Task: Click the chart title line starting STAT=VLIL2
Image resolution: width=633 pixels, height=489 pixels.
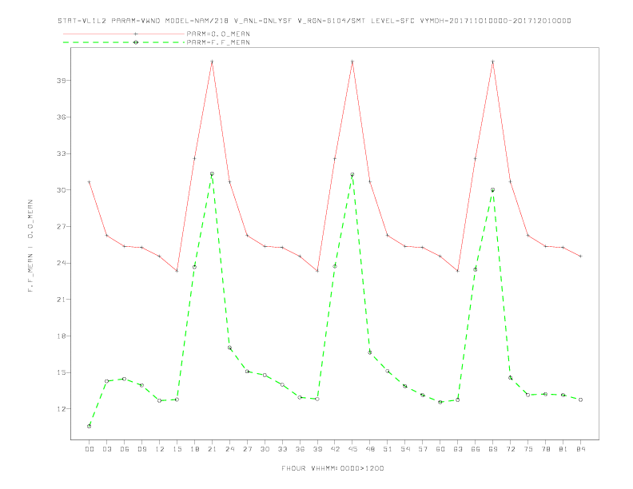Action: (314, 21)
